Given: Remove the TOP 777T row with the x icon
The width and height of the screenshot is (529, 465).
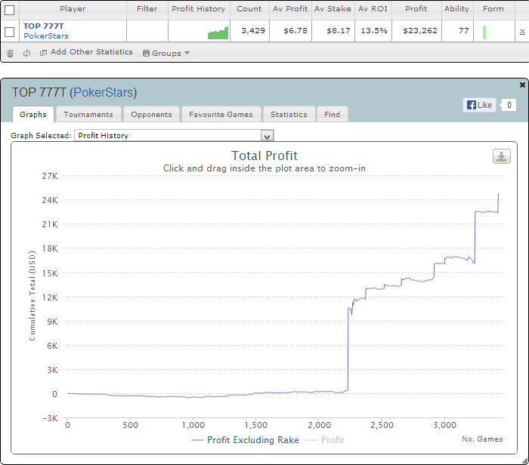Looking at the screenshot, I should coord(522,32).
